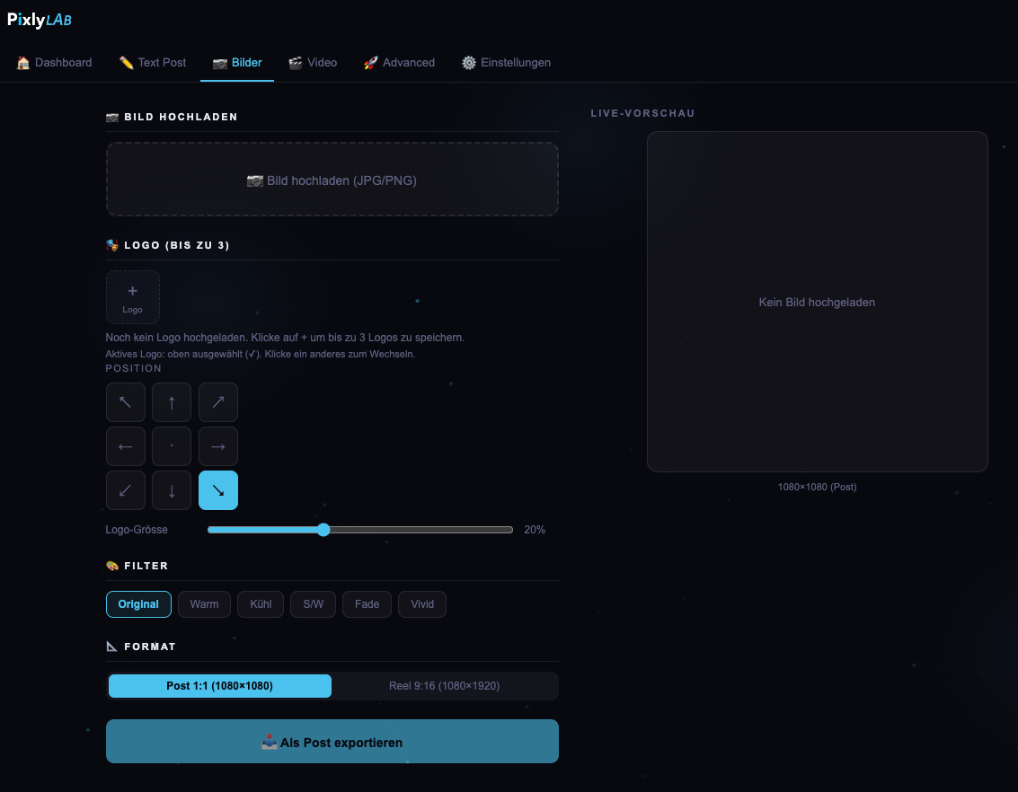Select Post 1:1 (1080×1080) format
Screen dimensions: 1018x792
coord(219,686)
